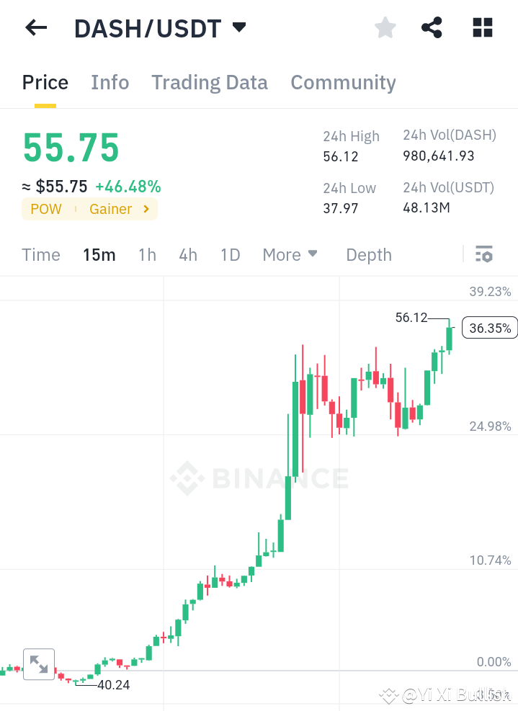Open the apps grid icon top right
Viewport: 518px width, 711px height.
click(x=481, y=27)
